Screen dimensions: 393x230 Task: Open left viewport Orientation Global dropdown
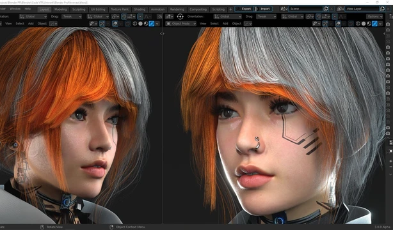point(33,17)
